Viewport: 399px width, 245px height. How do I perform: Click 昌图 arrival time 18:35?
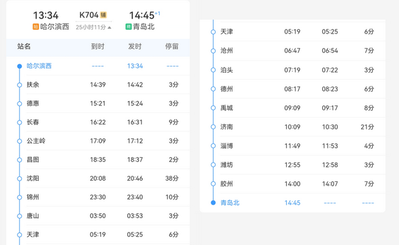coord(98,160)
